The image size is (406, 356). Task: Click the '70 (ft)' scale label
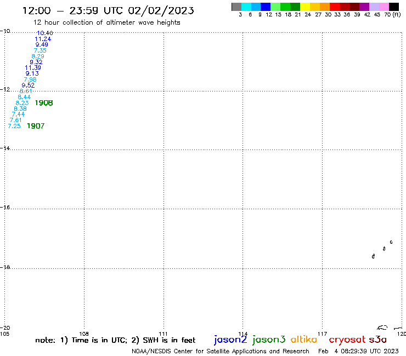click(392, 15)
